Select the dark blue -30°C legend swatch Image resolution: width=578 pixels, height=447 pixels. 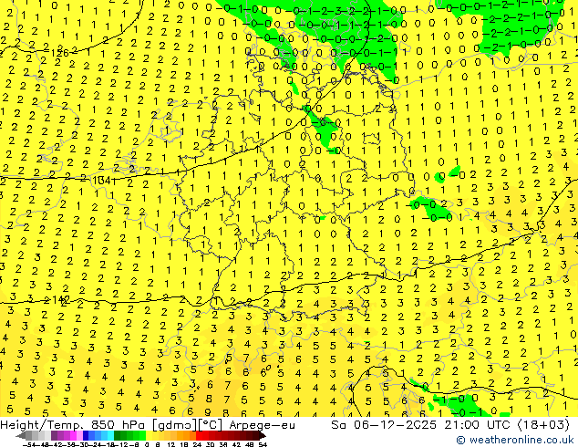tap(86, 435)
